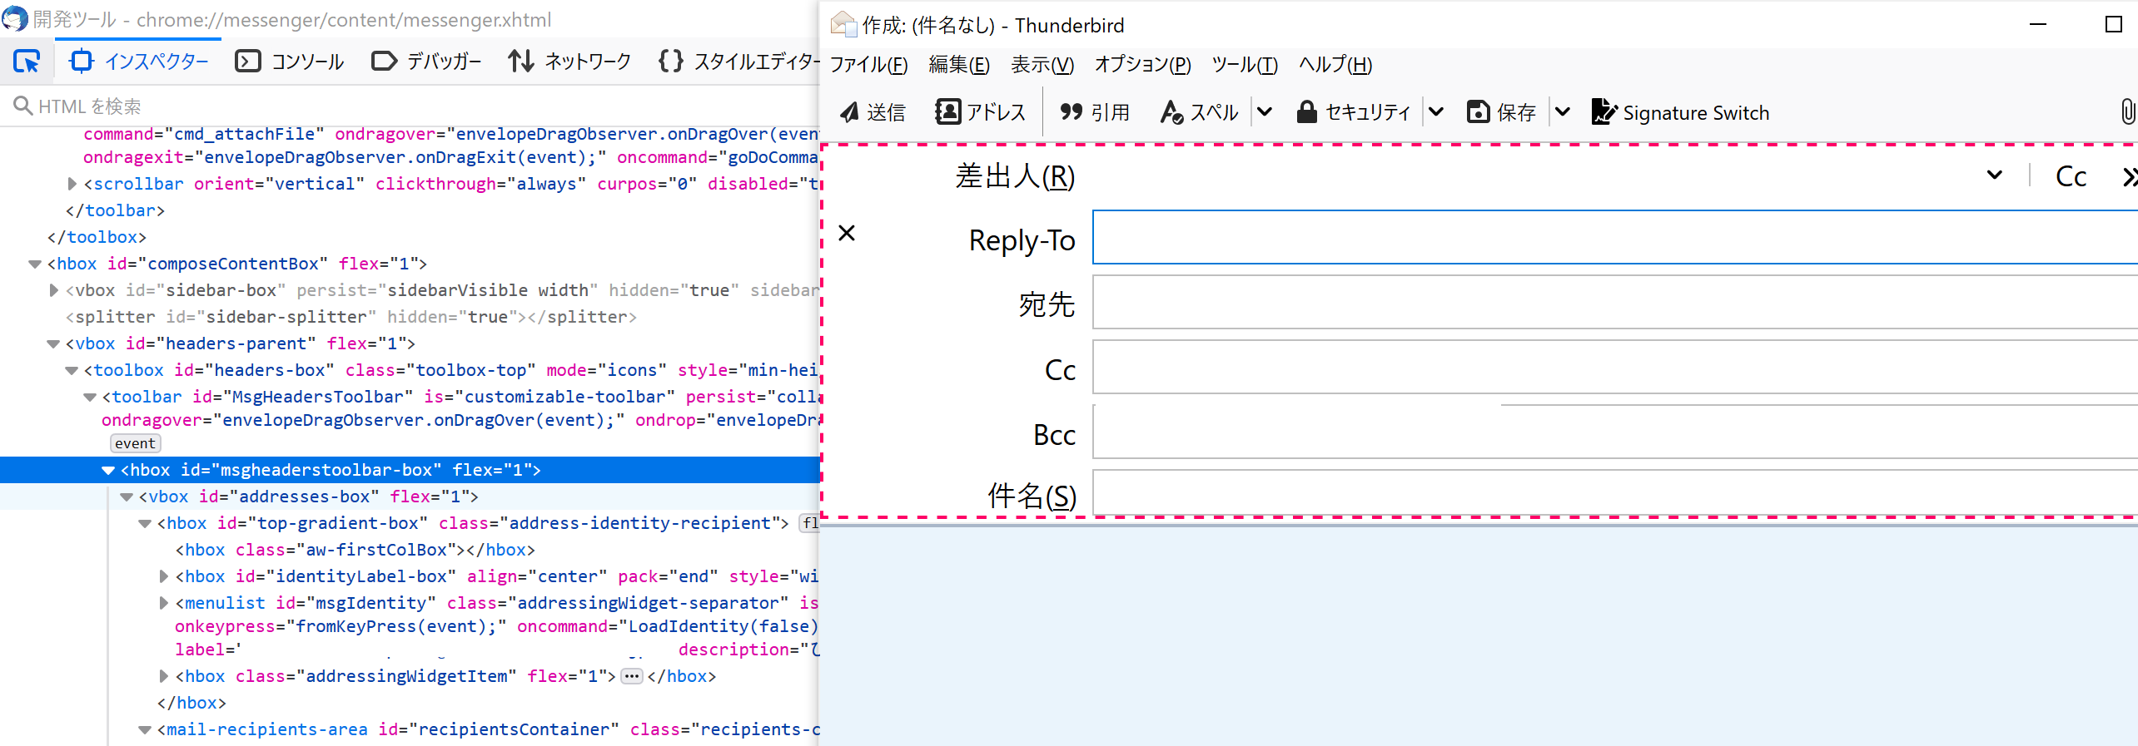2138x746 pixels.
Task: Click the element picker icon in devtools
Action: [x=27, y=62]
